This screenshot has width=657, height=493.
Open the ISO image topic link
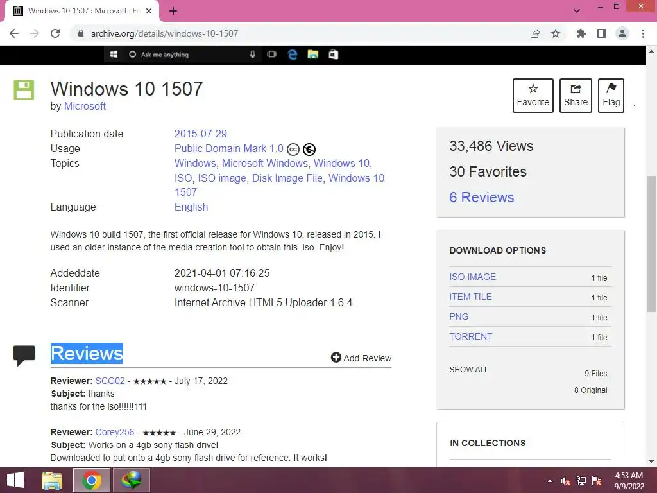click(x=222, y=178)
